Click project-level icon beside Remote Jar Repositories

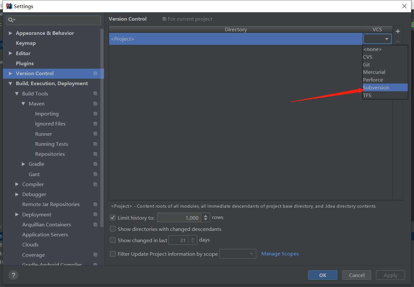[95, 204]
